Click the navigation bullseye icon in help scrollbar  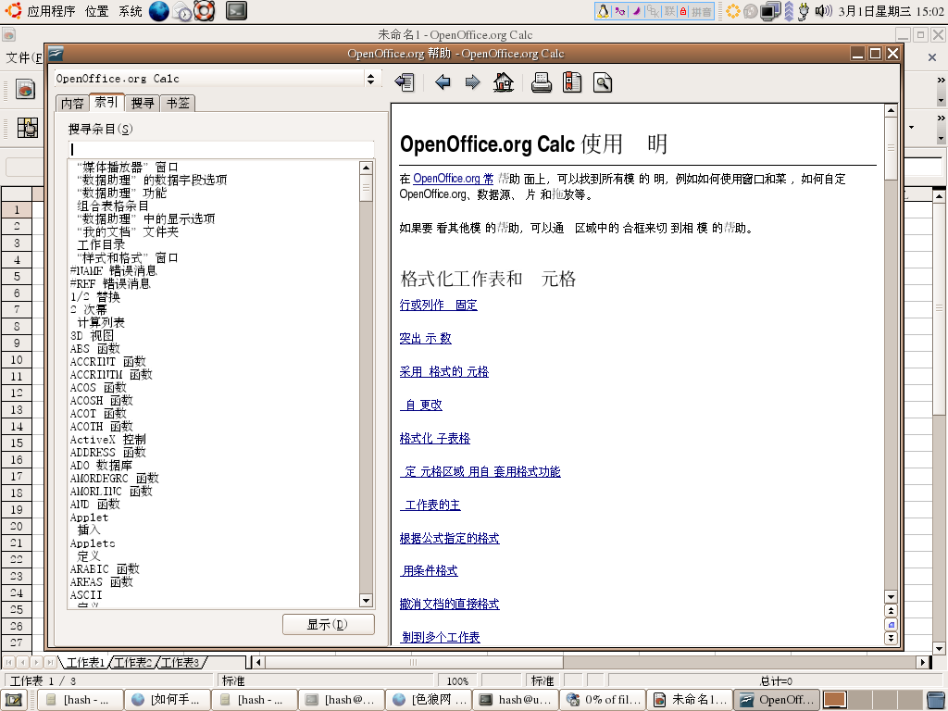[x=892, y=624]
